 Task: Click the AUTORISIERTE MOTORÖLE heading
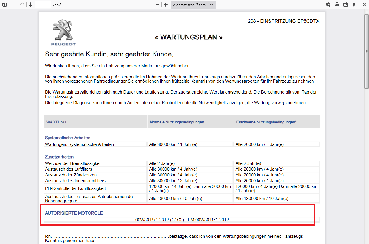(74, 213)
